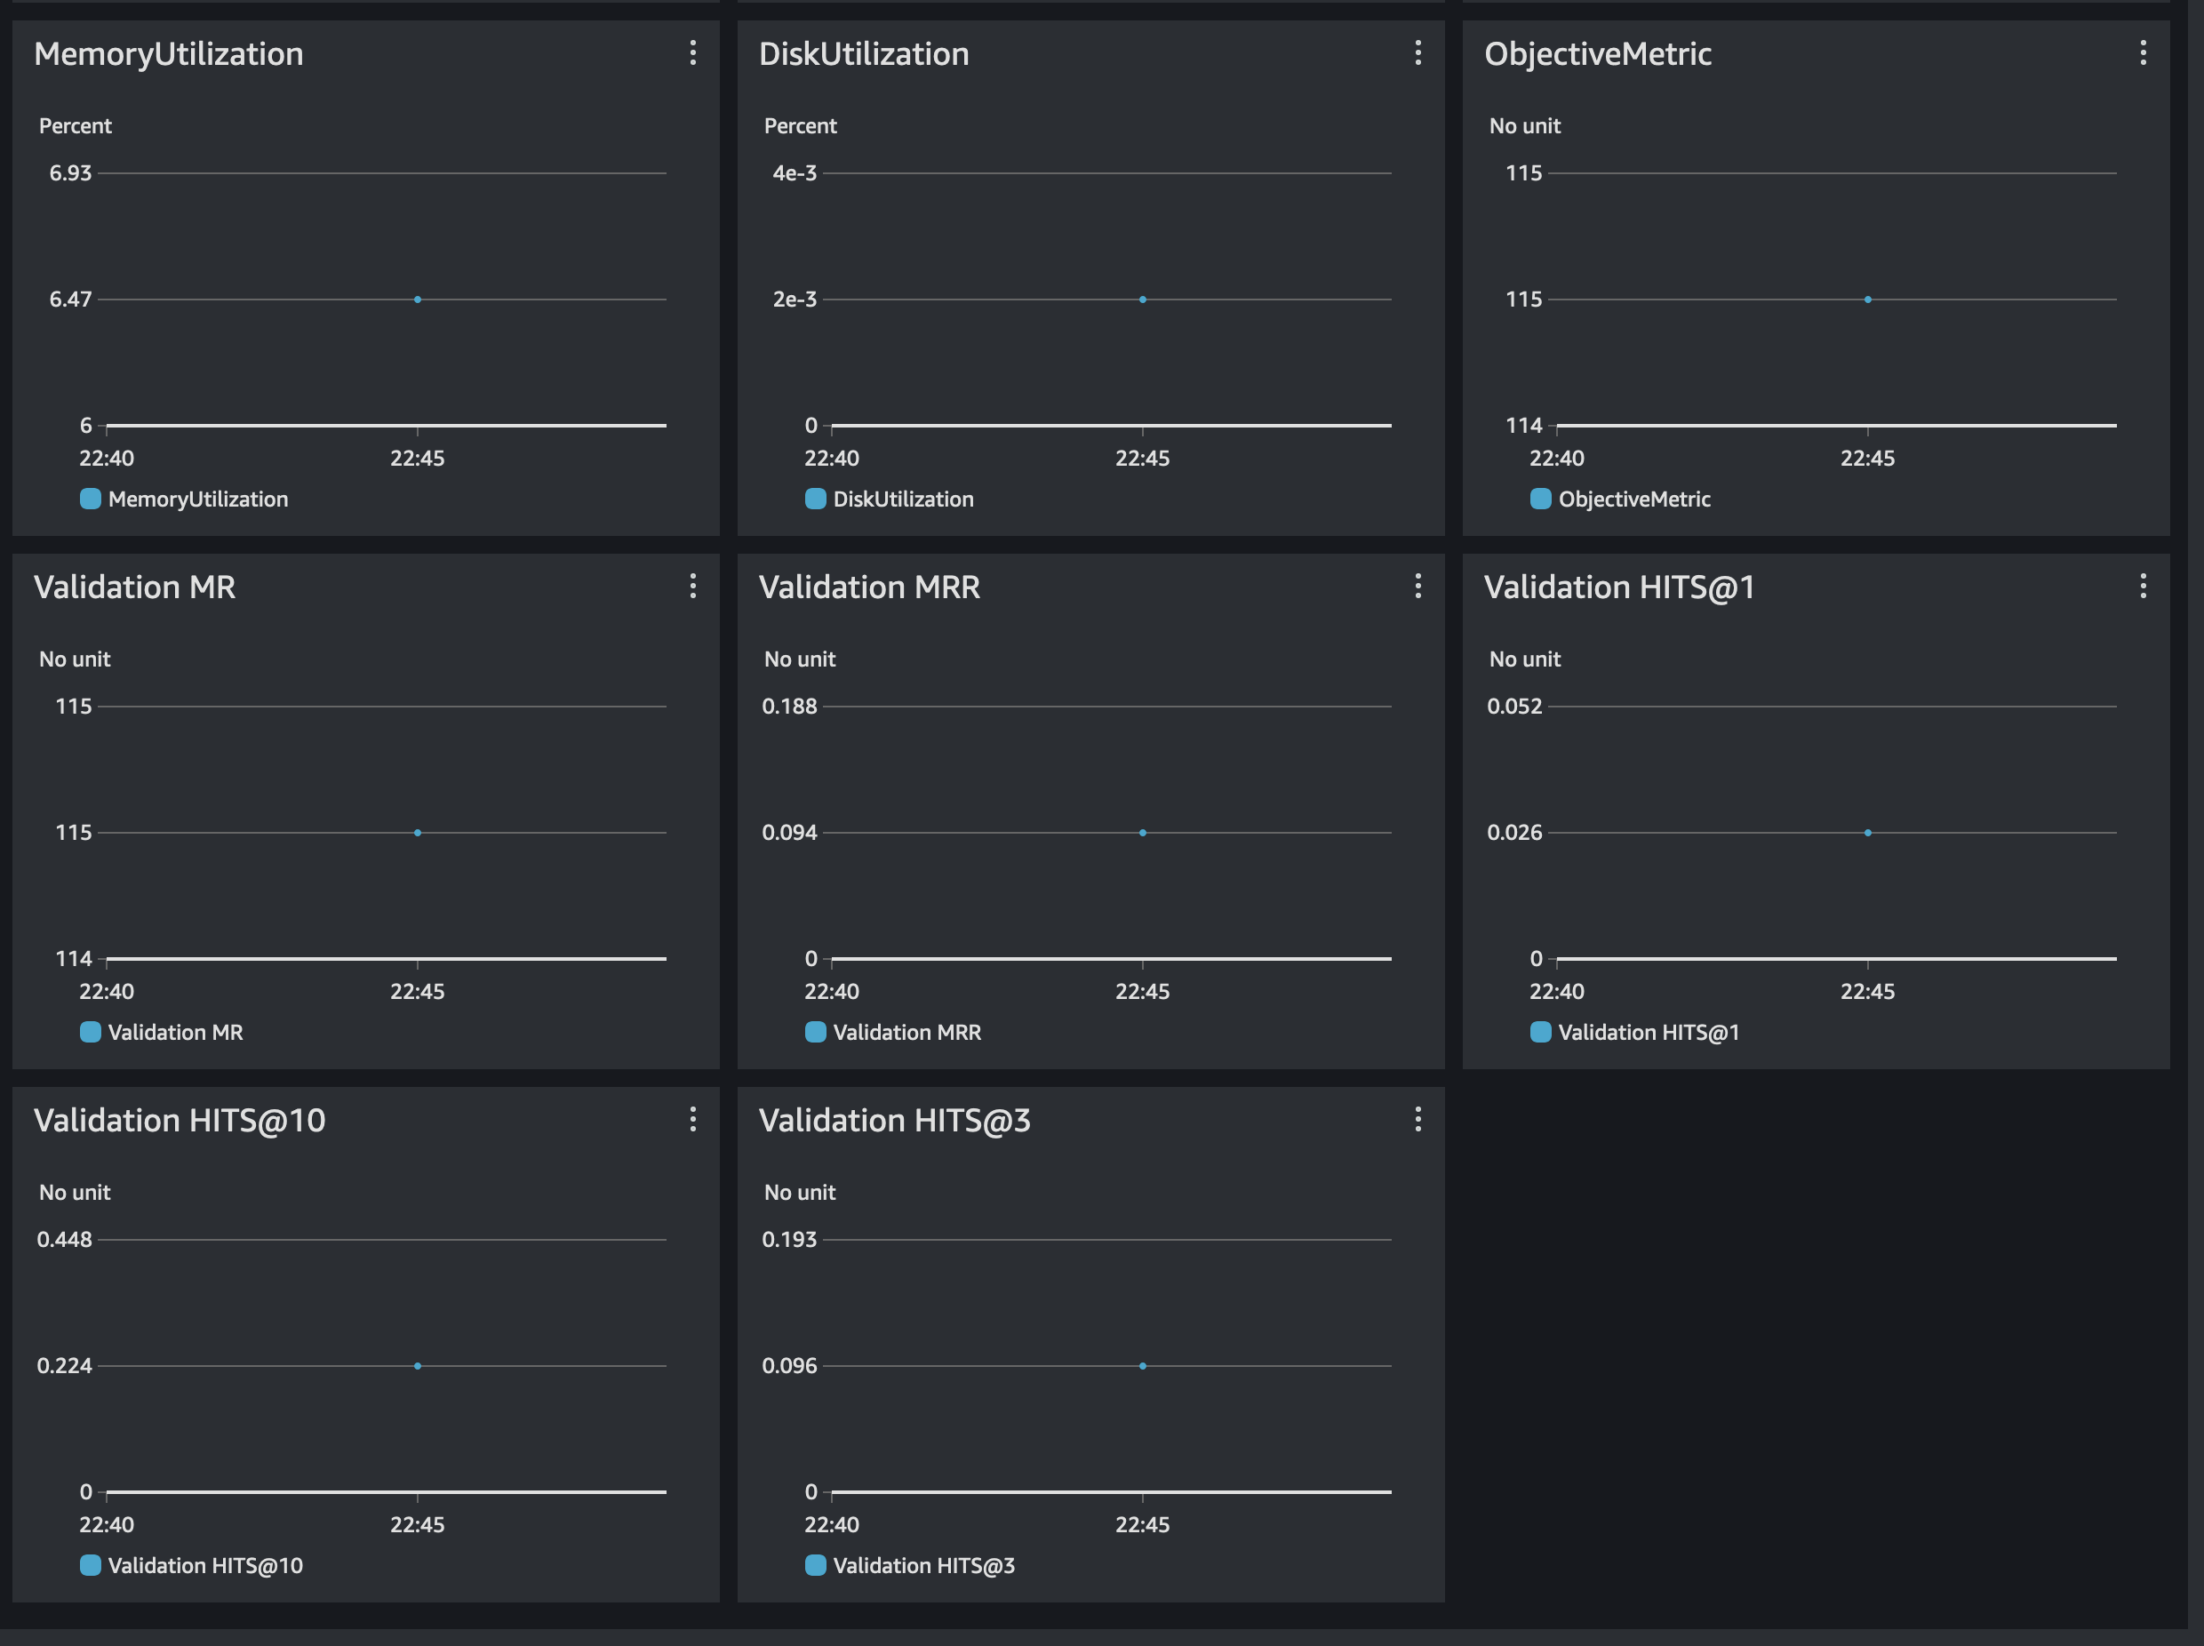The height and width of the screenshot is (1646, 2204).
Task: Toggle the Validation HITS@1 legend label
Action: point(1649,1032)
